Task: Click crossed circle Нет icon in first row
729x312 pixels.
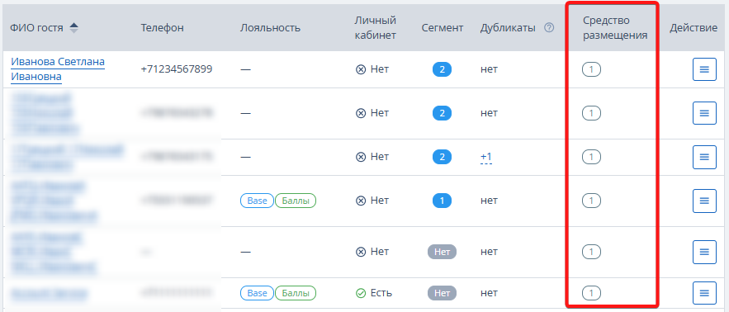Action: (x=361, y=69)
